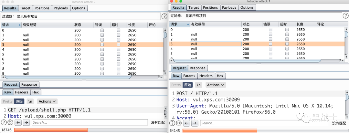Image resolution: width=349 pixels, height=133 pixels.
Task: Open Actions dropdown in attack 1
Action: click(x=216, y=85)
